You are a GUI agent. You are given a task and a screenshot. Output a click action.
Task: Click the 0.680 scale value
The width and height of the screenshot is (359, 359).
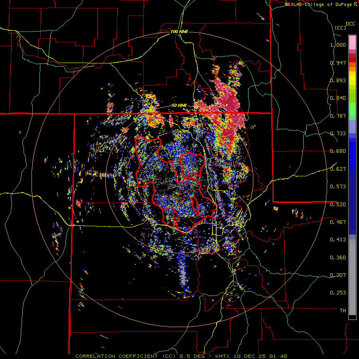(338, 151)
